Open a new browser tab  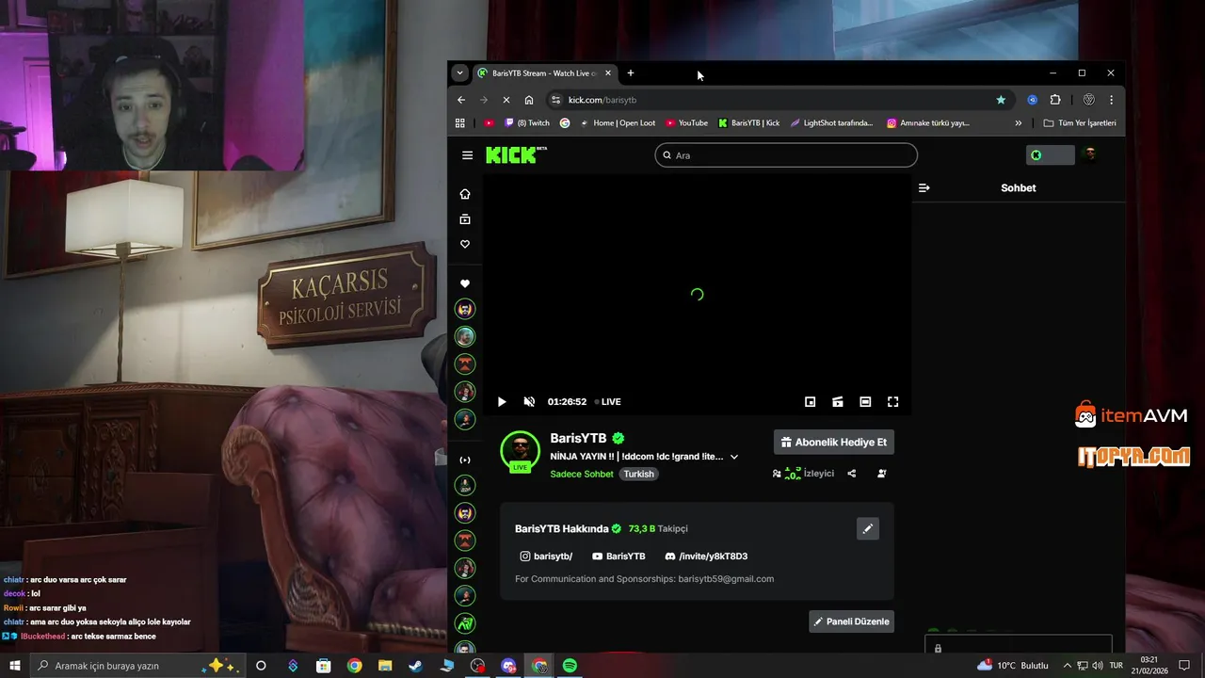coord(631,73)
